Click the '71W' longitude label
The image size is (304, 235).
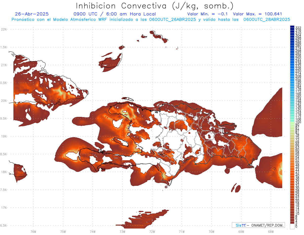pos(182,231)
